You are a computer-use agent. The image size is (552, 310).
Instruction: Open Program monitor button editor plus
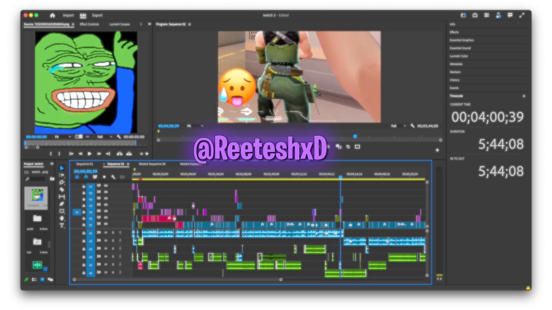click(x=437, y=150)
